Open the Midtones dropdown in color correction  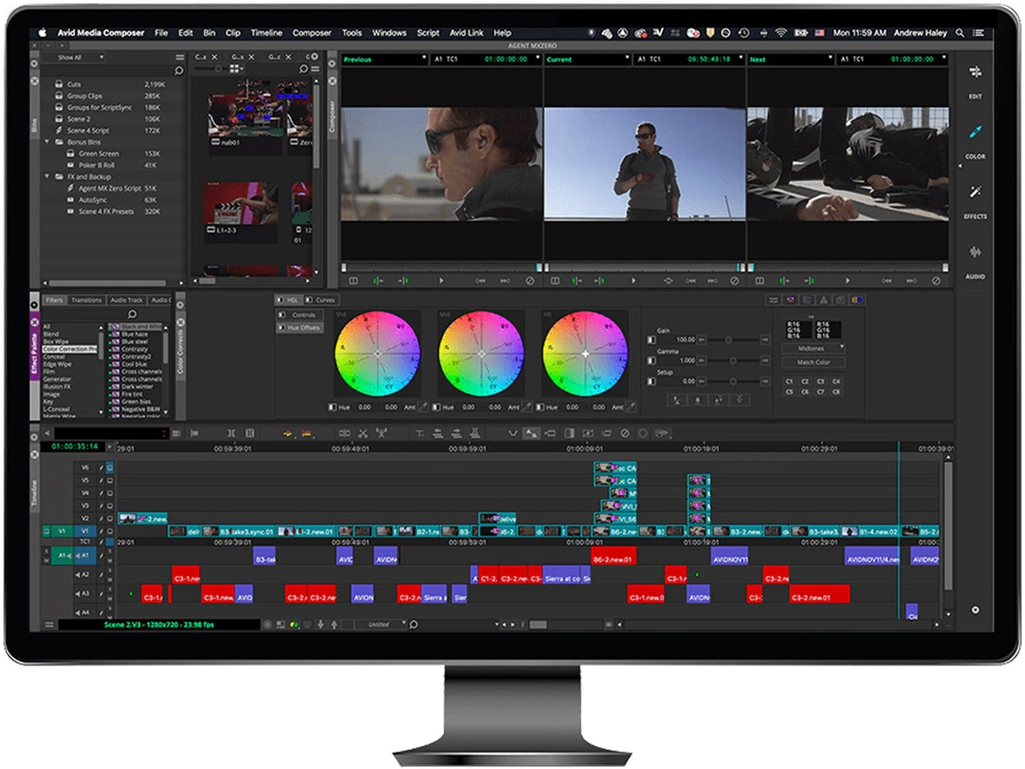click(813, 348)
